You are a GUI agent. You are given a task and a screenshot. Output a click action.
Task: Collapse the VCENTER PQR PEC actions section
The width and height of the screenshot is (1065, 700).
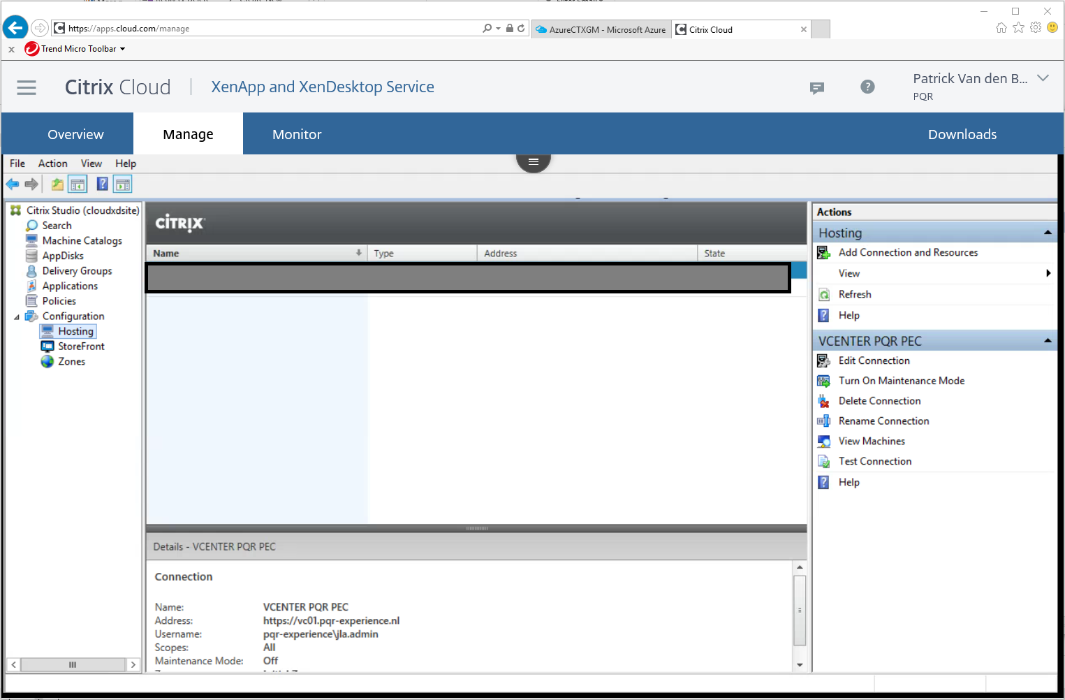point(1048,341)
